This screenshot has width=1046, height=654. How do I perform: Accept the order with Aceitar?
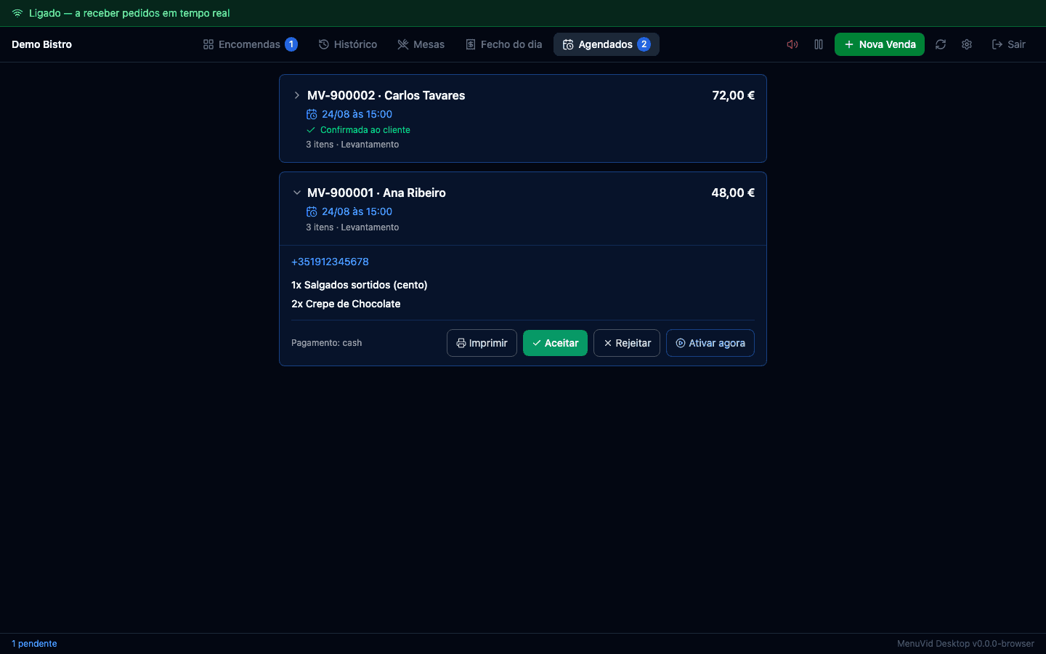click(x=555, y=343)
